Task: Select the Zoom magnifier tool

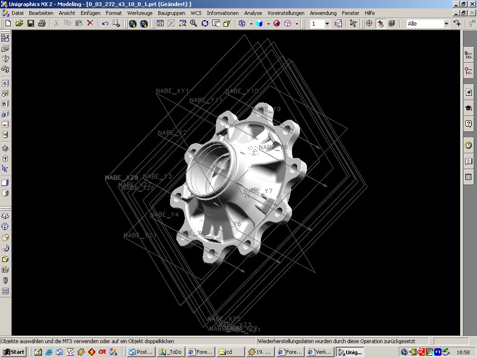Action: [193, 23]
